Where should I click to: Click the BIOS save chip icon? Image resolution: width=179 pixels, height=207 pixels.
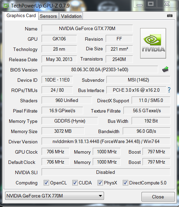[x=165, y=69]
